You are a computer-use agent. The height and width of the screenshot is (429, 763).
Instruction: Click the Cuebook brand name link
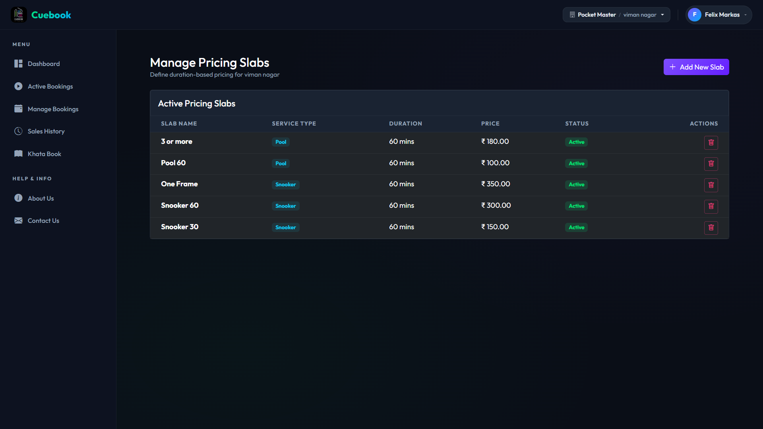(x=51, y=15)
